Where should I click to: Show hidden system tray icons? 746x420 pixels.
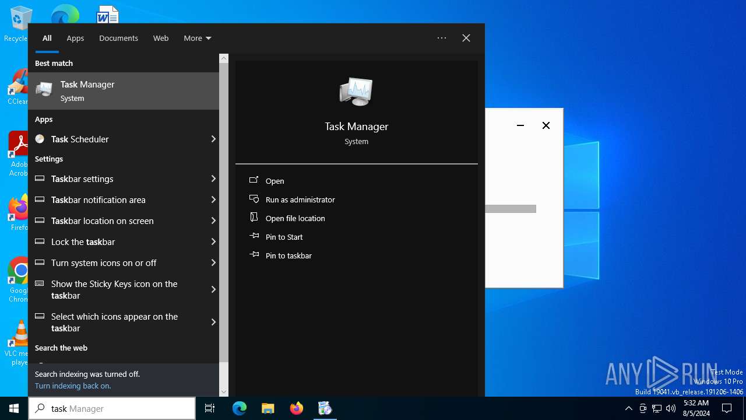point(628,408)
